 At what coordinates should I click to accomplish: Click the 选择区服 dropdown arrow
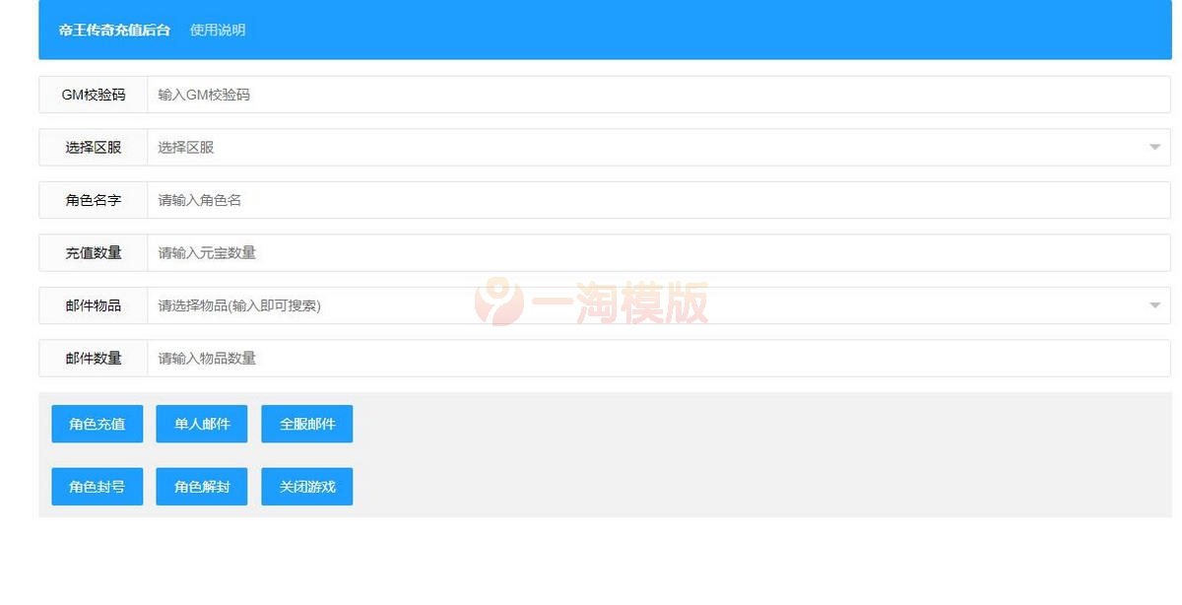pyautogui.click(x=1152, y=146)
